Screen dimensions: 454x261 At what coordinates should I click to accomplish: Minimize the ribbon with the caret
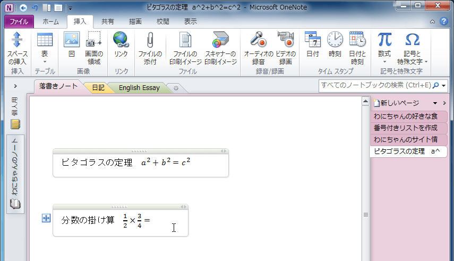(432, 22)
